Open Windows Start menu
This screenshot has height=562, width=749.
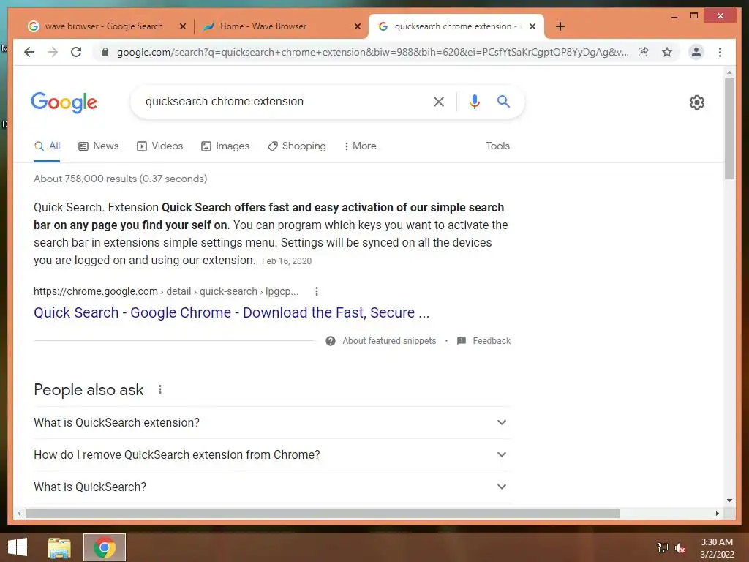pyautogui.click(x=18, y=547)
